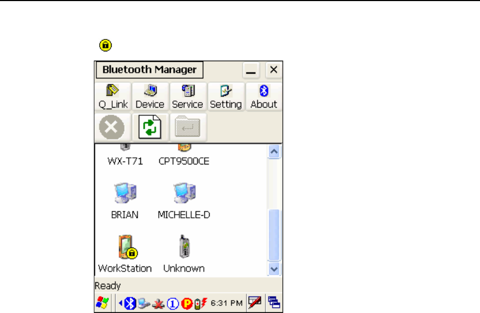Screen dimensions: 480x313
Task: Select the MICHELLE-D computer icon
Action: [185, 193]
